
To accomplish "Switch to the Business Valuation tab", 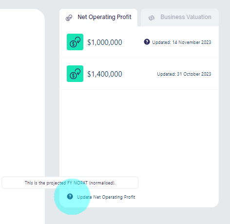I will point(180,18).
